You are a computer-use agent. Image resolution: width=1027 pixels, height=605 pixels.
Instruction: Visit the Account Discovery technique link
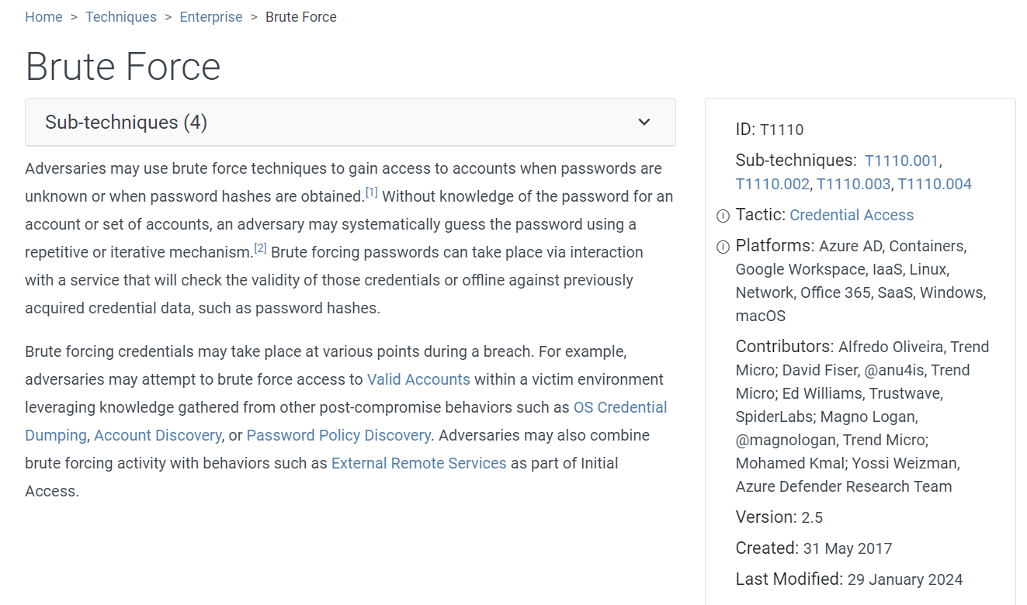158,435
